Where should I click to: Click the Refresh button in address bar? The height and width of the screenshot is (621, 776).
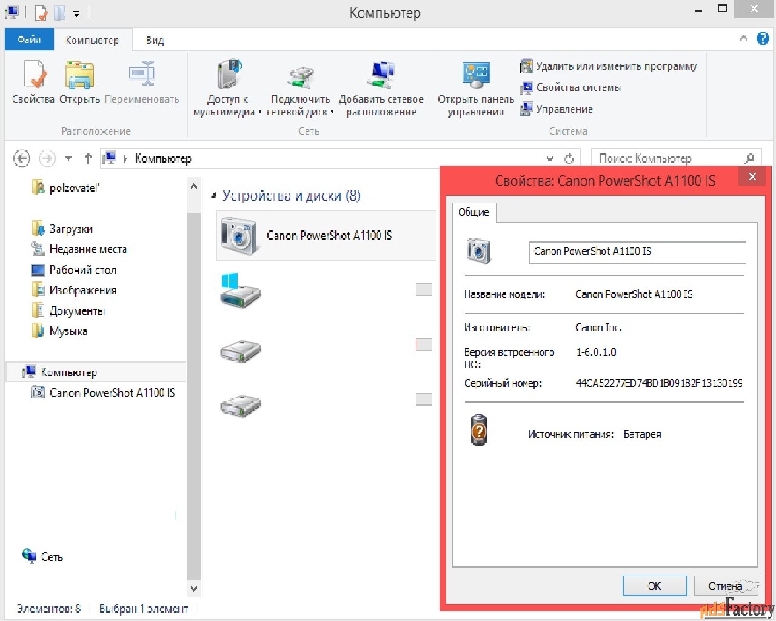tap(569, 159)
